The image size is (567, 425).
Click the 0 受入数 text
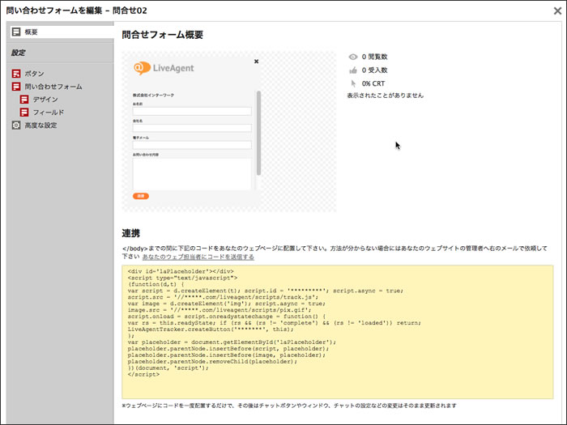pyautogui.click(x=374, y=70)
